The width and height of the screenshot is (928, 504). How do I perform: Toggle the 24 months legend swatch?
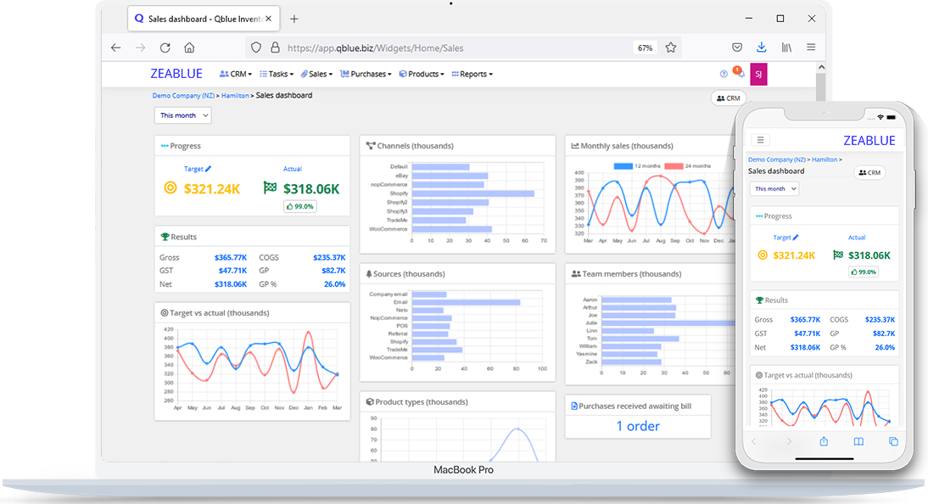[x=674, y=166]
